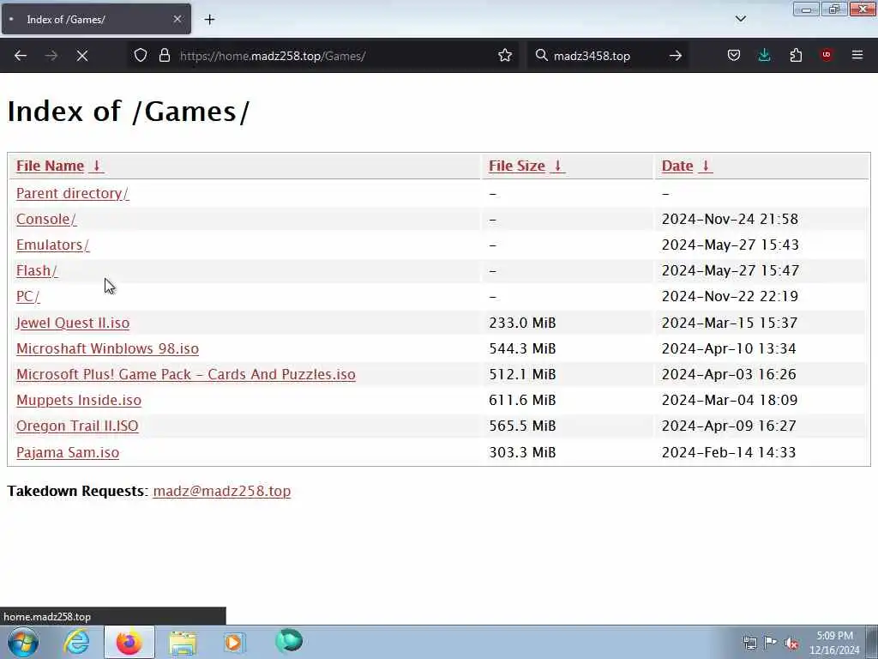Open network tray icon
Image resolution: width=878 pixels, height=659 pixels.
point(749,643)
